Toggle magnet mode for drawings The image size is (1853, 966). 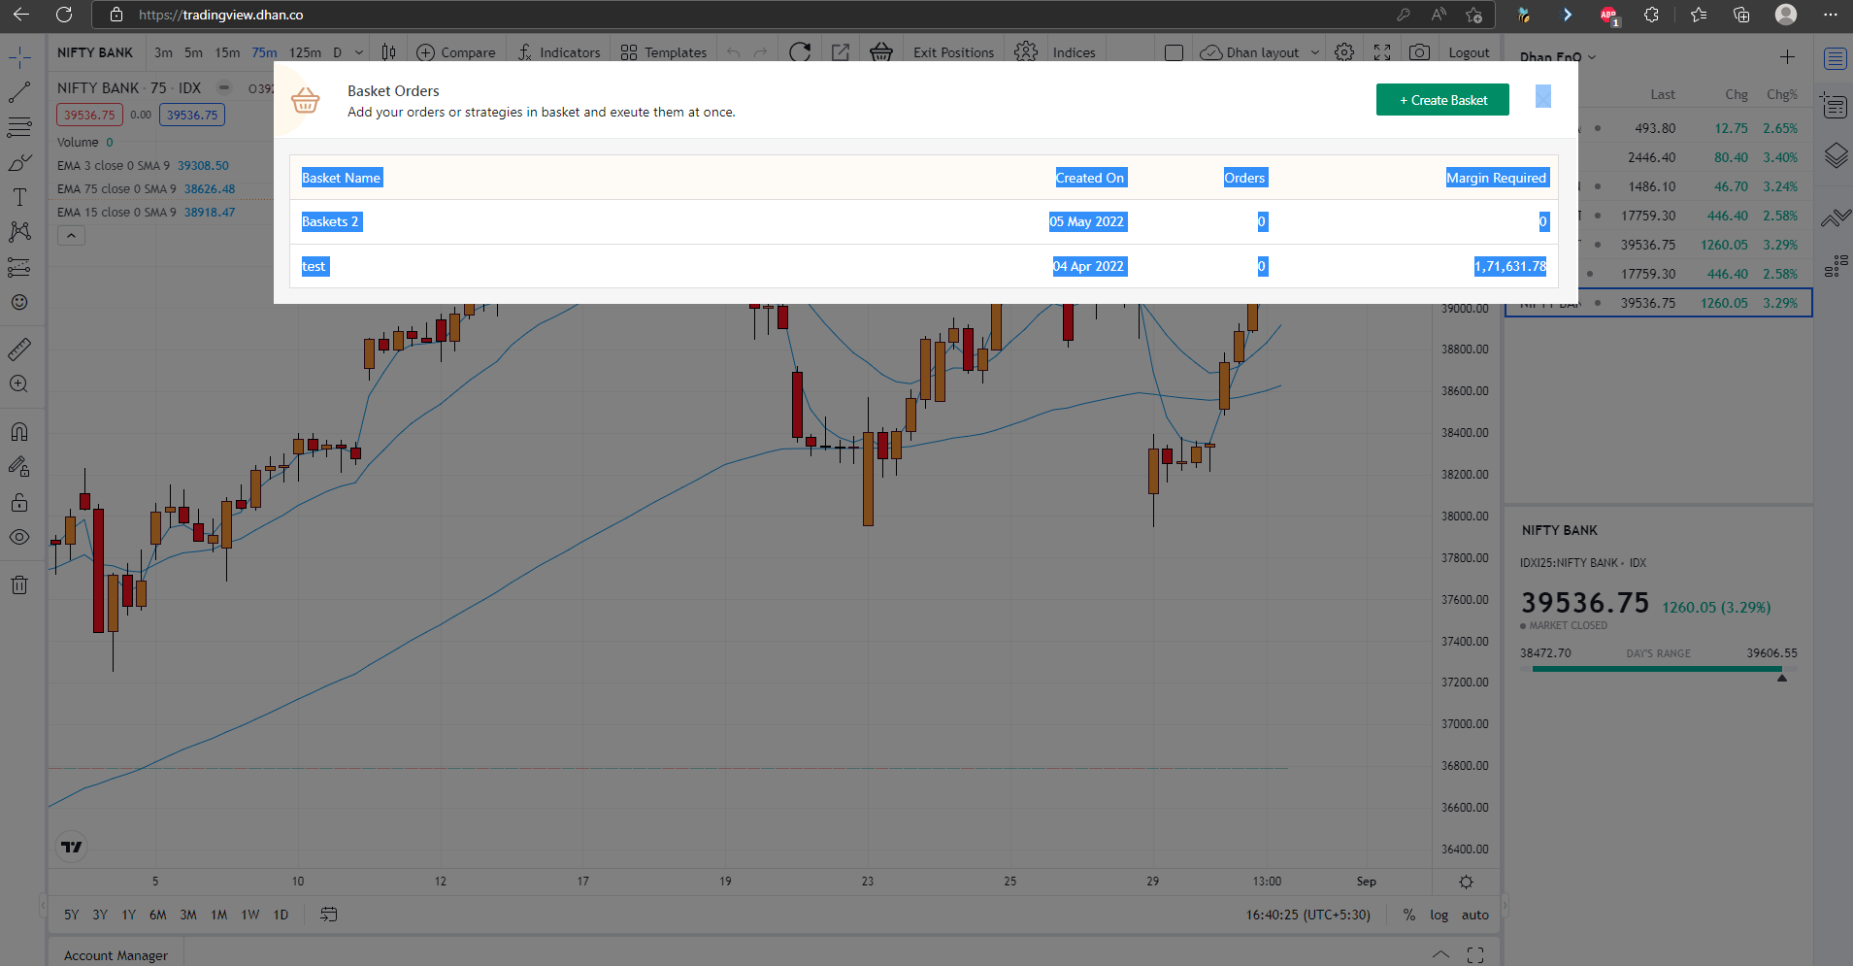click(x=19, y=431)
